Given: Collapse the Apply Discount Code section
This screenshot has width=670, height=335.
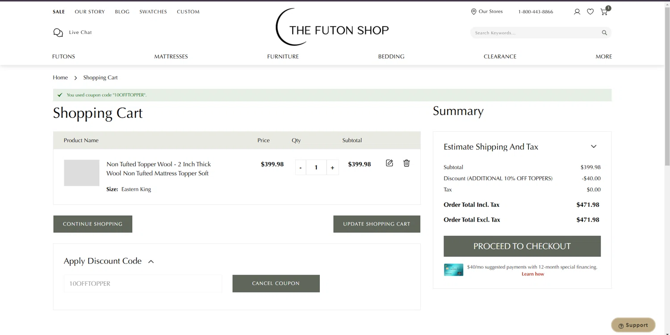Looking at the screenshot, I should pyautogui.click(x=151, y=262).
